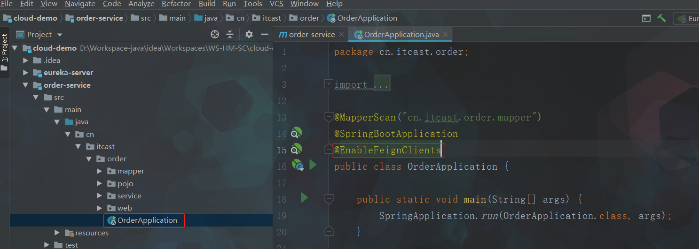The image size is (699, 249).
Task: Collapse the main folder
Action: 47,109
